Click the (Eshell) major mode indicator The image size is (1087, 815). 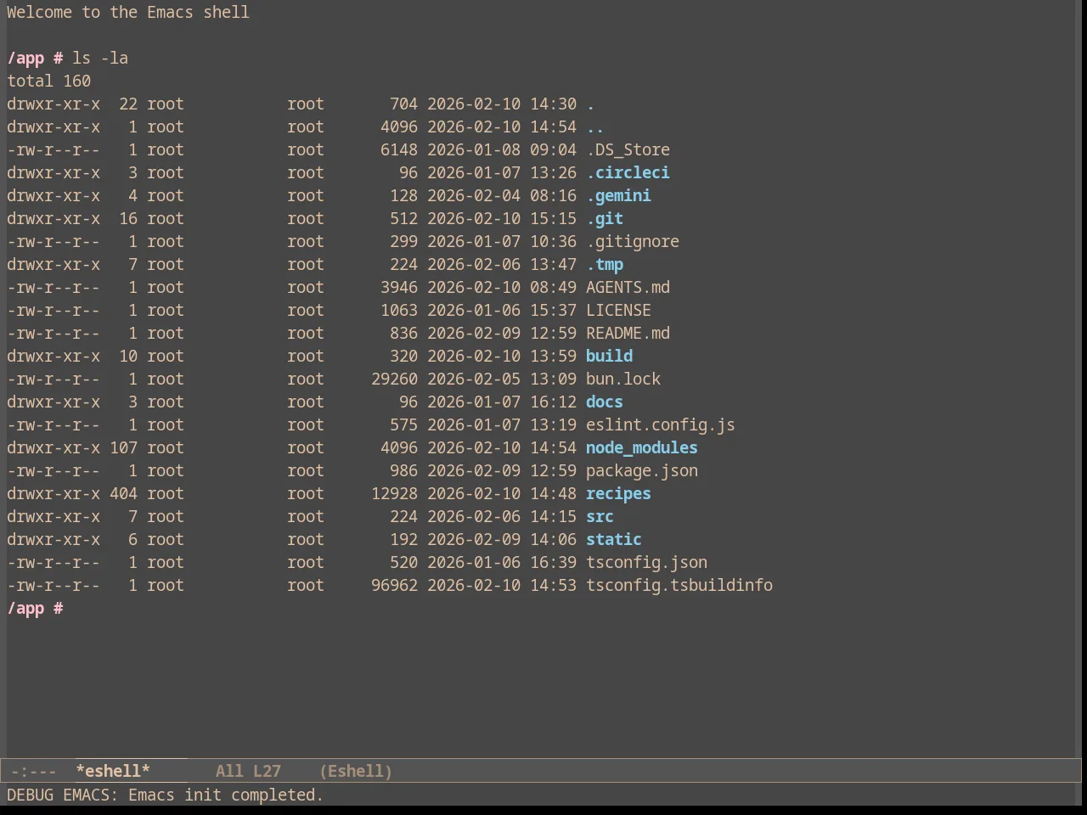coord(356,771)
